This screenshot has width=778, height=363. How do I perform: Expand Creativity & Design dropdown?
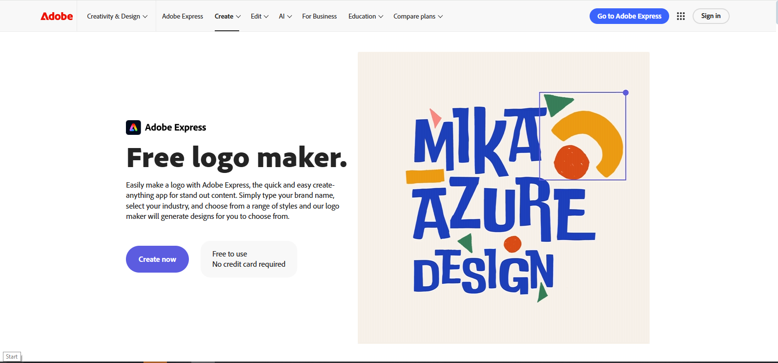pyautogui.click(x=117, y=16)
